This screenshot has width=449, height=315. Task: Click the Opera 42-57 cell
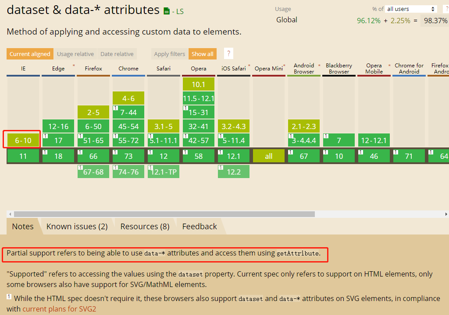199,140
